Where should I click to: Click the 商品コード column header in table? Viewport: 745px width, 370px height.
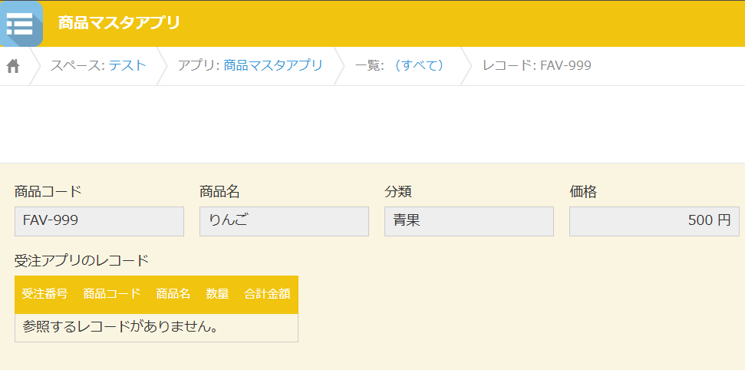(112, 294)
